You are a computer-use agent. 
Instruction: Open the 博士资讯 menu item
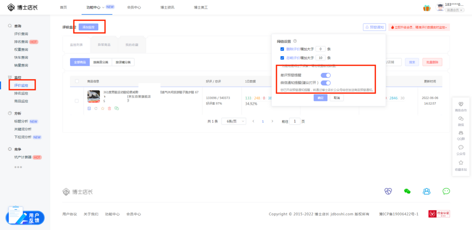pos(168,7)
